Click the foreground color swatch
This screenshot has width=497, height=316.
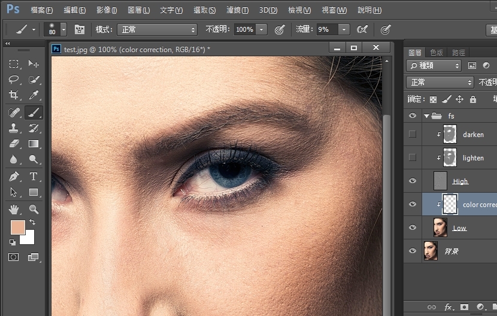tap(18, 227)
